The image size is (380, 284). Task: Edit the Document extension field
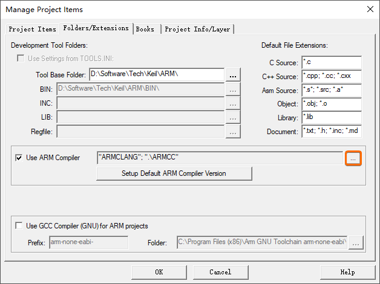coord(332,131)
